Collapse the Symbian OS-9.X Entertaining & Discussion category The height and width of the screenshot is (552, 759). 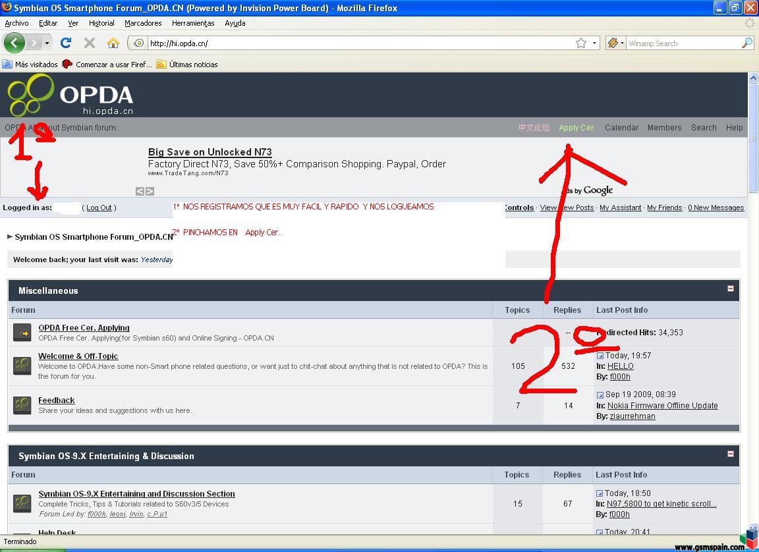pos(731,454)
